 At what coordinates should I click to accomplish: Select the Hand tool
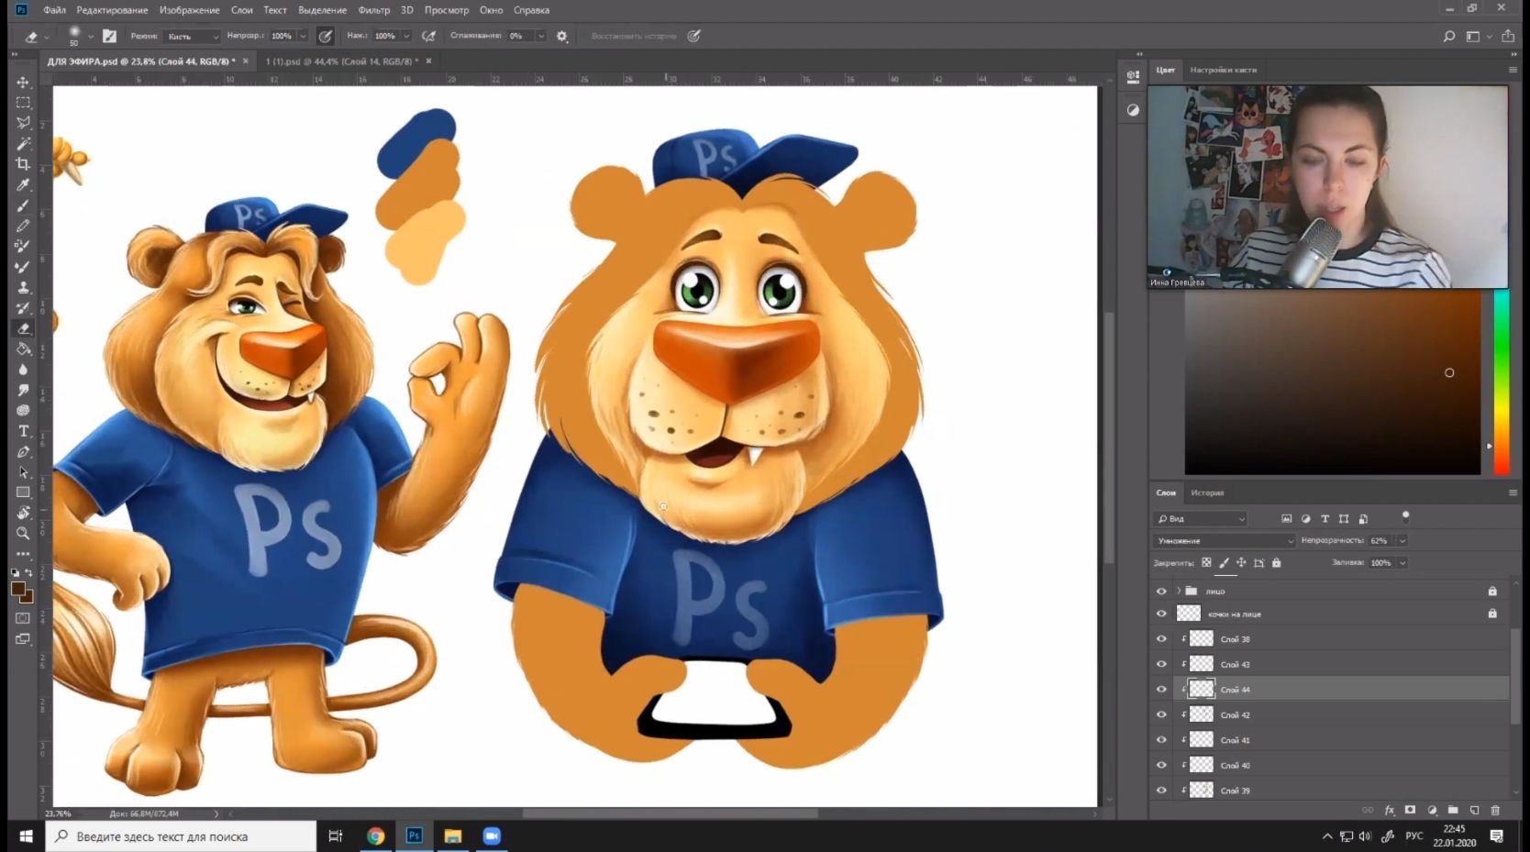click(x=23, y=513)
